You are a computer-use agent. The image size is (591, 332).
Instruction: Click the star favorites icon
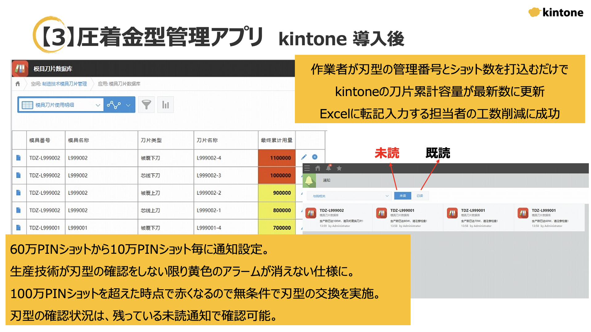click(x=339, y=168)
